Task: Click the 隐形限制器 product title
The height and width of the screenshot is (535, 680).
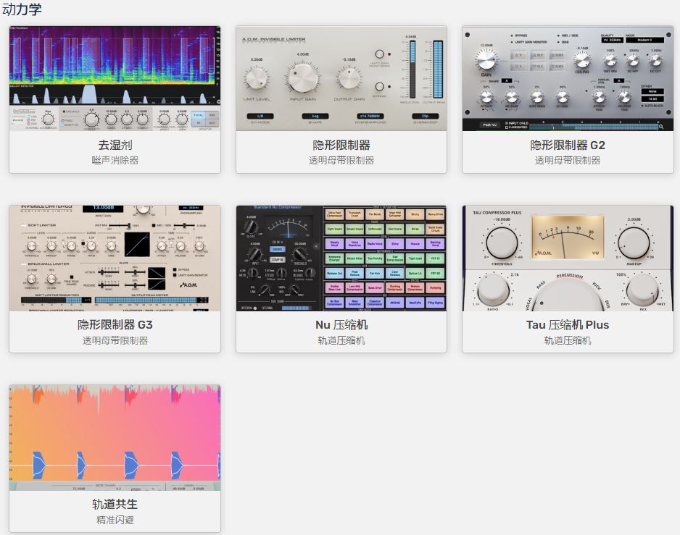Action: pos(341,145)
